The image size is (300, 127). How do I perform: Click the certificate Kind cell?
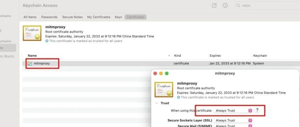181,63
